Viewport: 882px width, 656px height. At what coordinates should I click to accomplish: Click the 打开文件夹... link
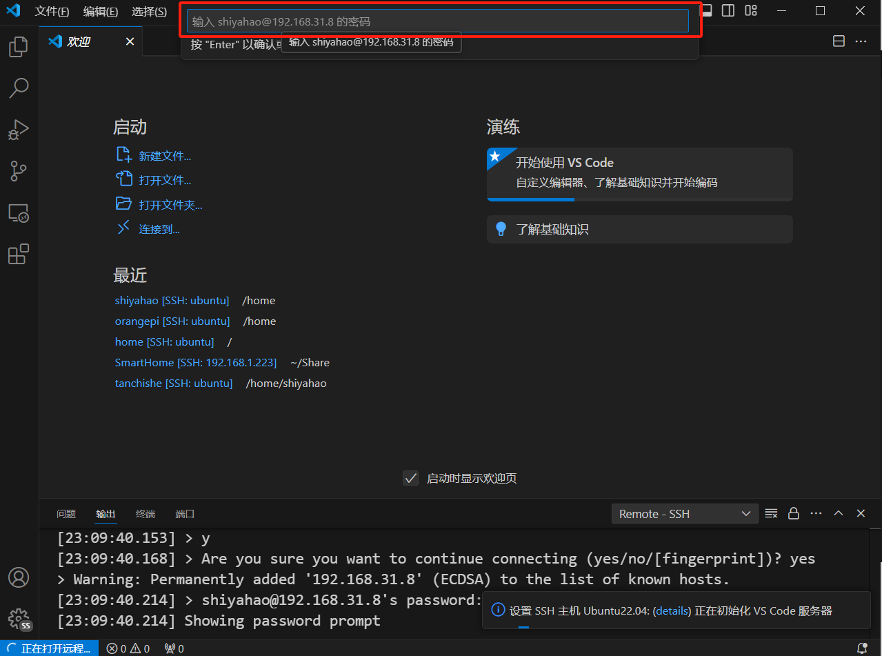[x=170, y=205]
